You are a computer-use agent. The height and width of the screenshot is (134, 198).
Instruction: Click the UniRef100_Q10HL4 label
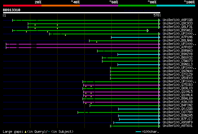pos(178,95)
